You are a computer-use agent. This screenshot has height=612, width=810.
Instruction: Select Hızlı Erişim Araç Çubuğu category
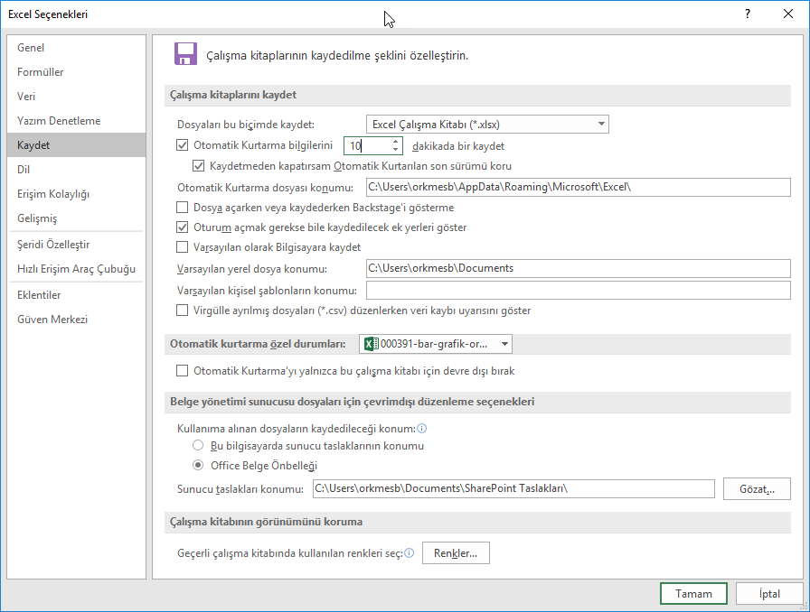[77, 269]
